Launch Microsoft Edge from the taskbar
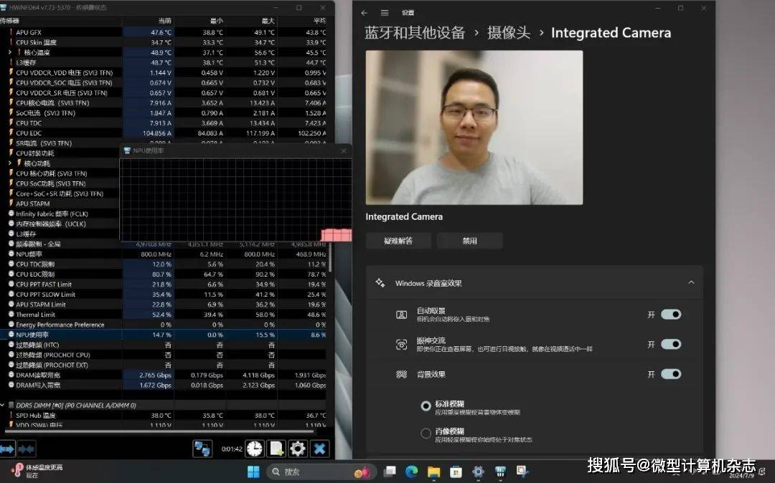The width and height of the screenshot is (775, 483). [x=411, y=472]
